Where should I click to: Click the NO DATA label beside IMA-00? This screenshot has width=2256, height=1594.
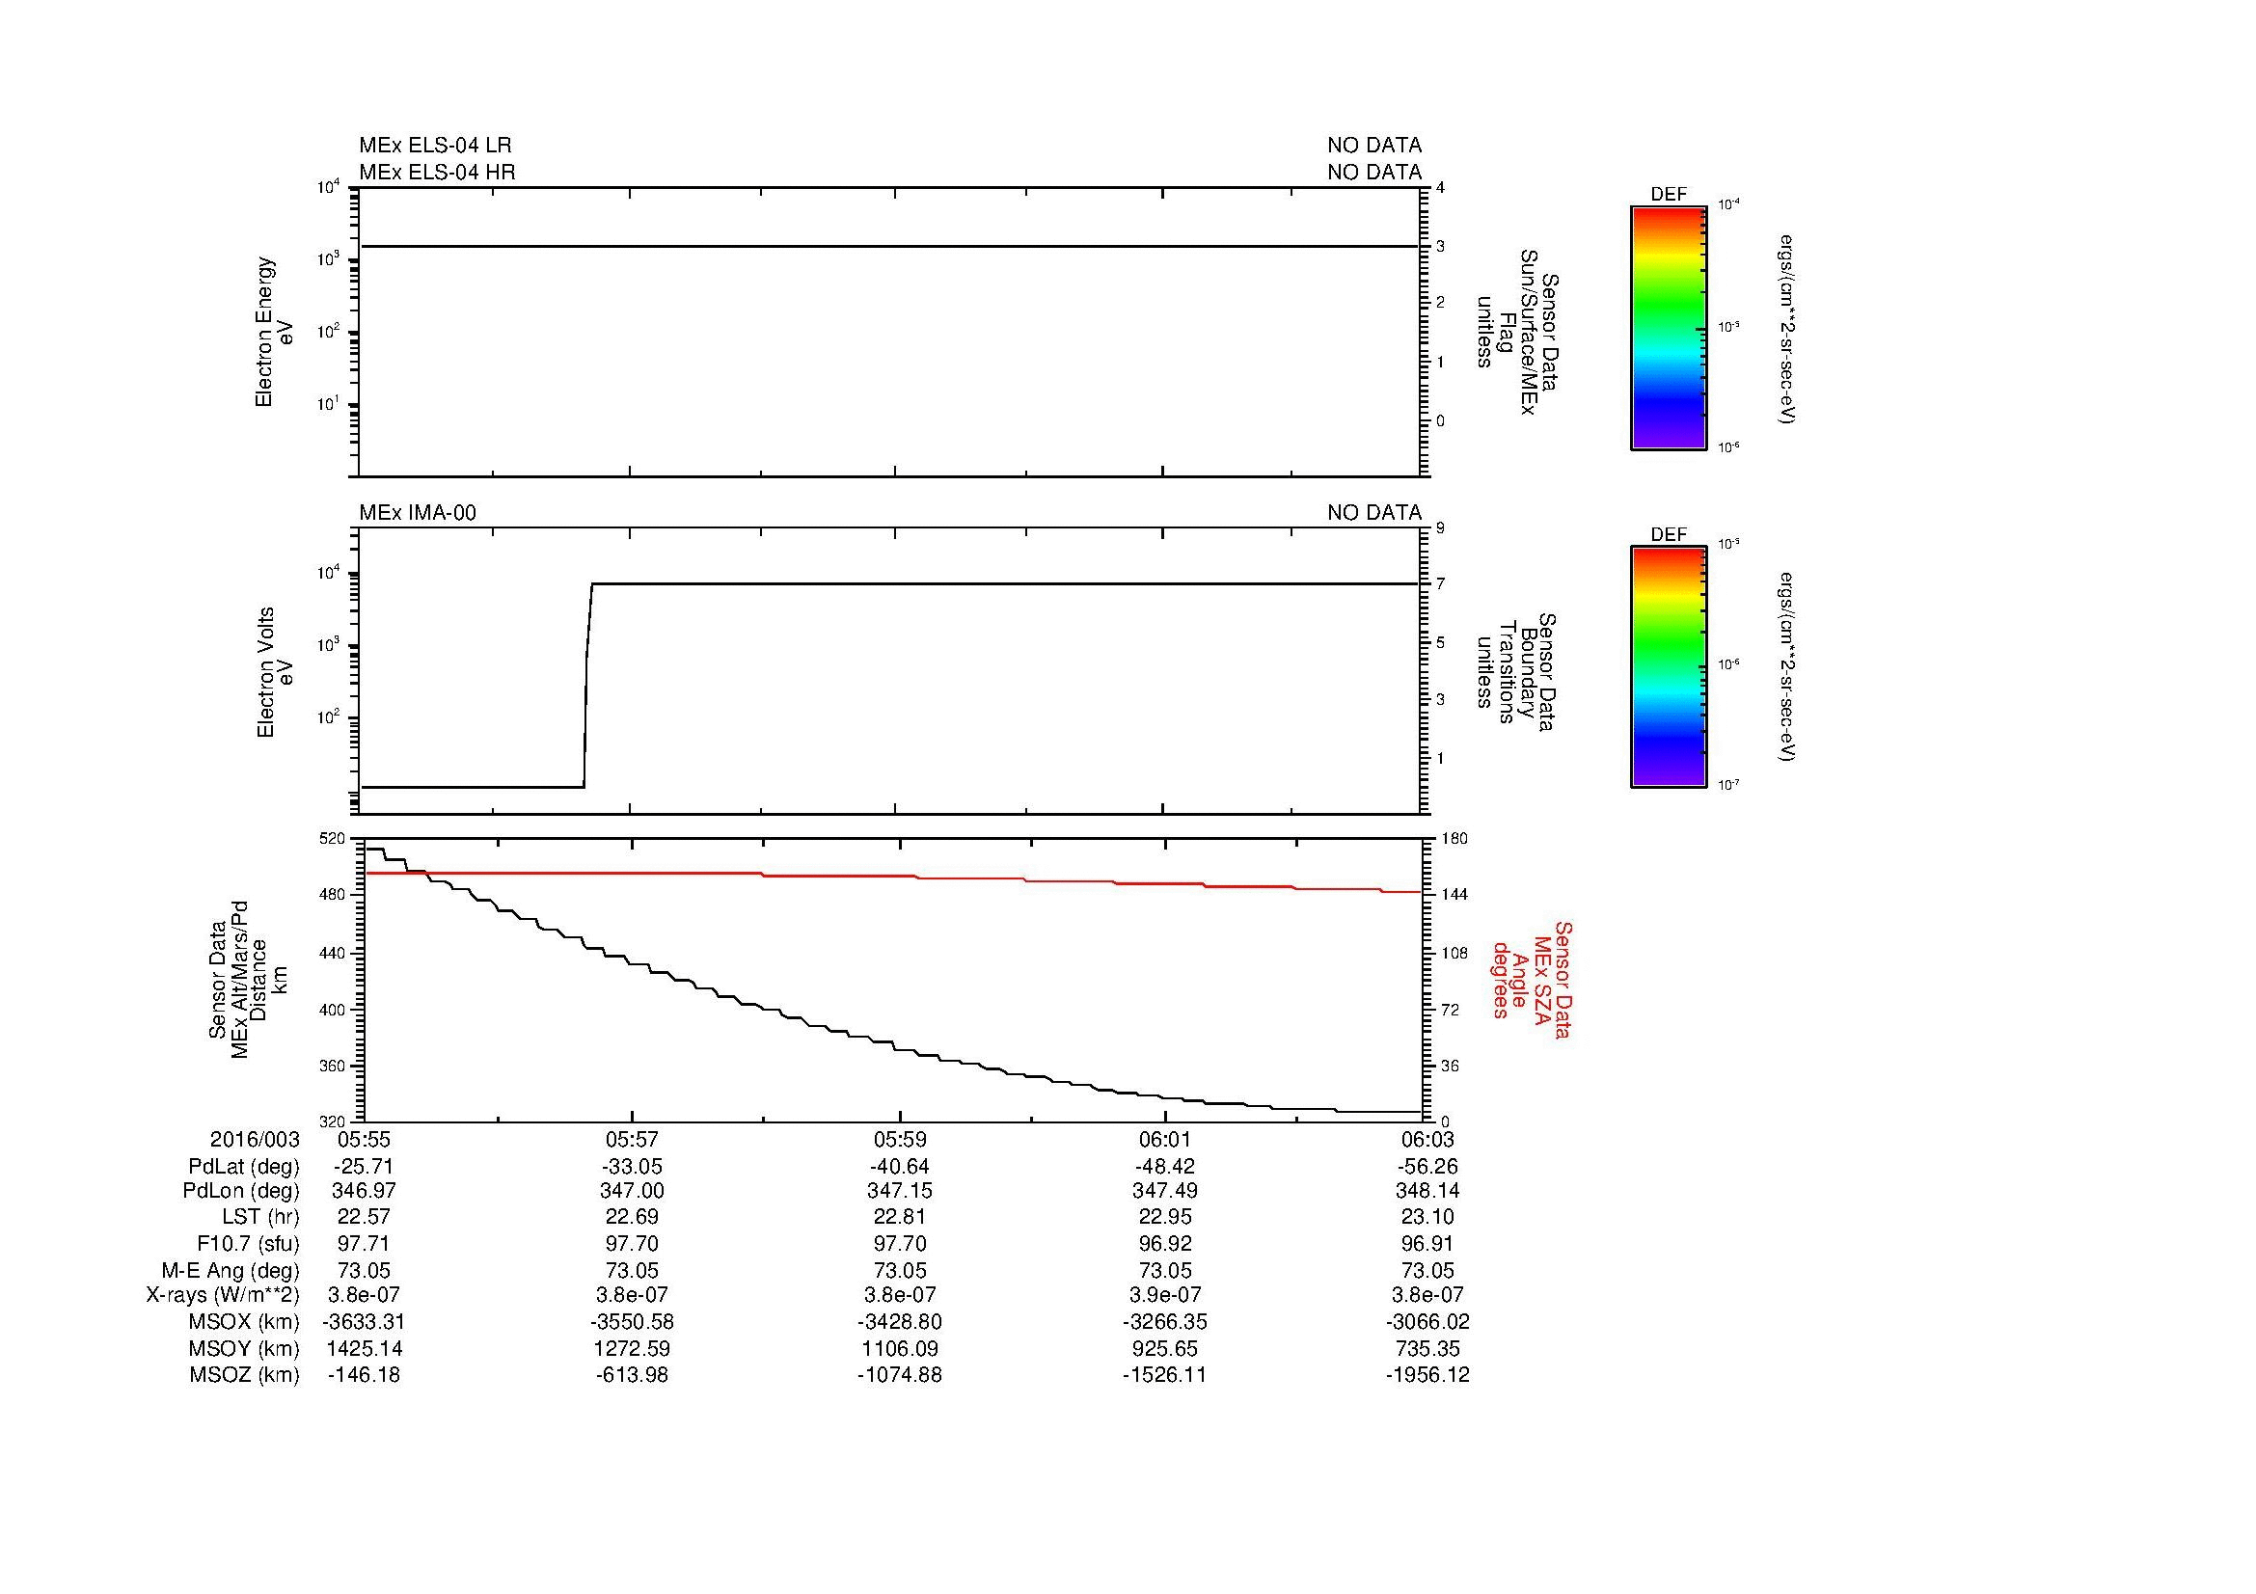pos(1374,513)
